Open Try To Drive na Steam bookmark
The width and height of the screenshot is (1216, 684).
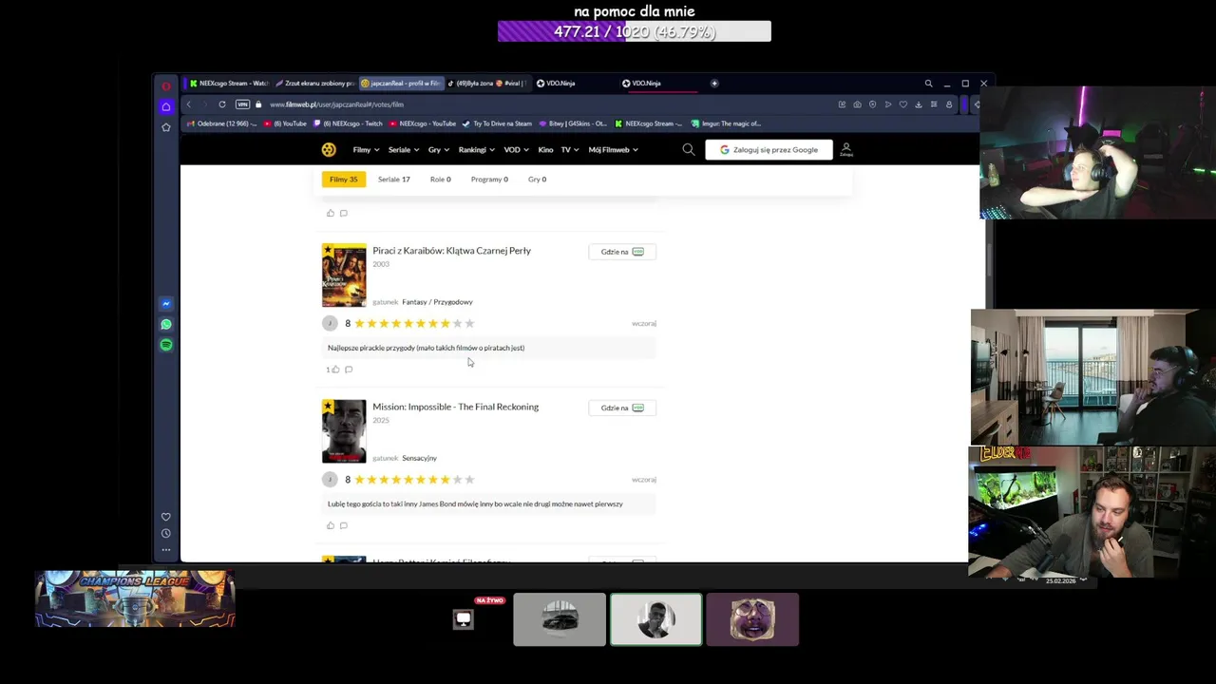[x=497, y=123]
